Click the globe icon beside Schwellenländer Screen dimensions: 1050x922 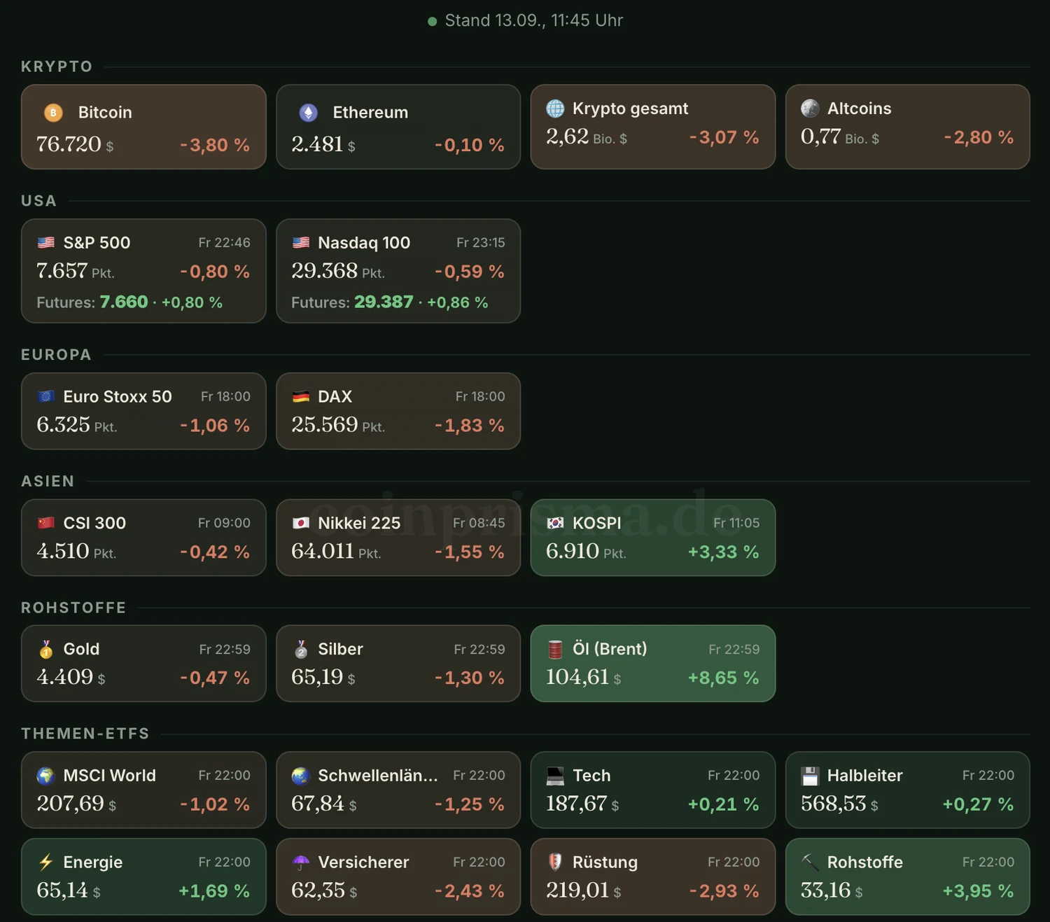[x=301, y=776]
